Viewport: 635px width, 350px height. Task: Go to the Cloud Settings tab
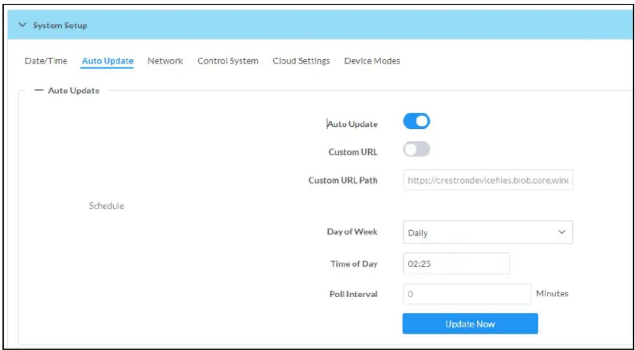pyautogui.click(x=301, y=61)
